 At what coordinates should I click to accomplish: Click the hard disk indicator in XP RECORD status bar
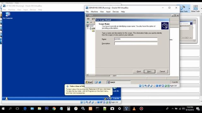(81, 102)
